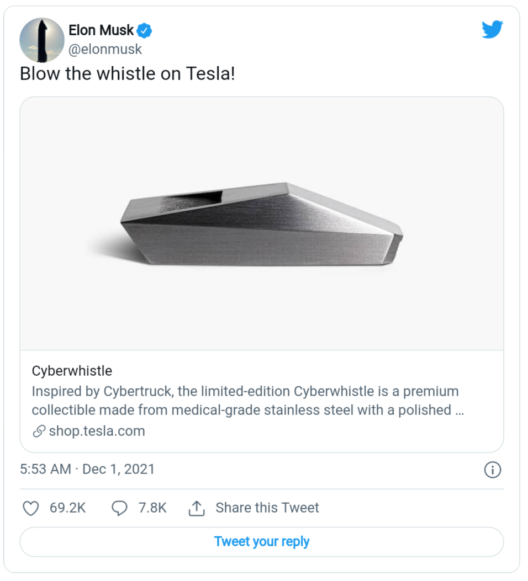Image resolution: width=528 pixels, height=581 pixels.
Task: Like the tweet with the heart icon
Action: click(31, 508)
